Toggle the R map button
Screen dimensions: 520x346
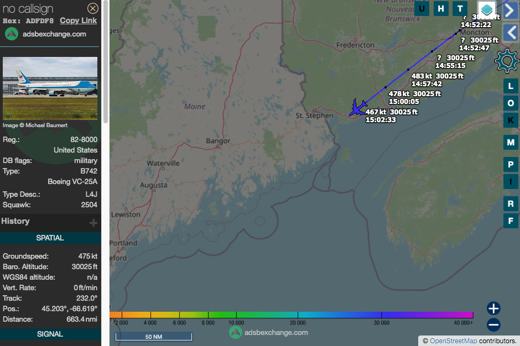(511, 203)
